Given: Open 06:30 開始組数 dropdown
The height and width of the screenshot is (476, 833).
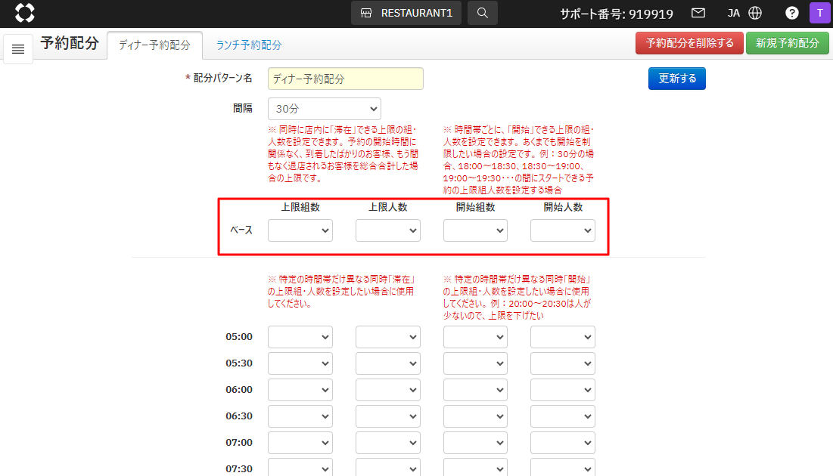Looking at the screenshot, I should coord(475,416).
